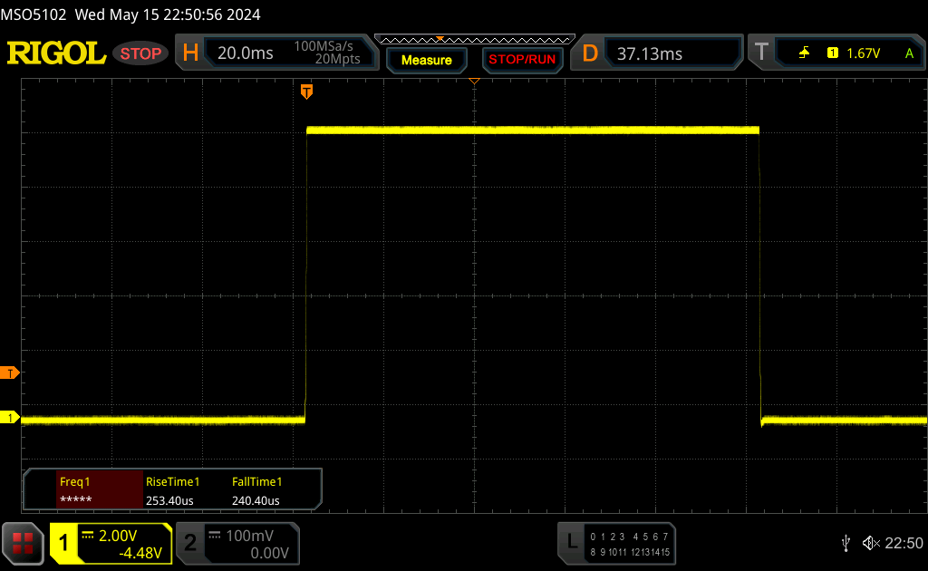The height and width of the screenshot is (571, 928).
Task: Click the USB connection status icon
Action: coord(846,543)
